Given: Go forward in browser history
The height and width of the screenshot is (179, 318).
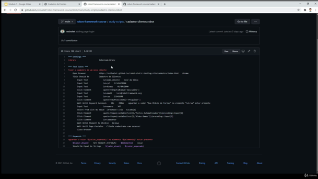Looking at the screenshot, I should click(10, 10).
